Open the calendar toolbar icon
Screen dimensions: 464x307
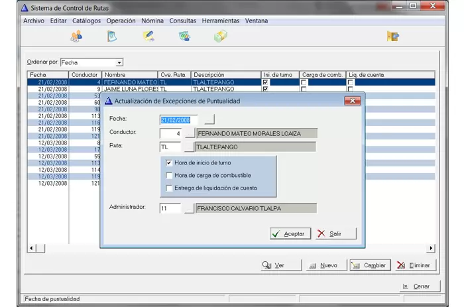coord(112,36)
